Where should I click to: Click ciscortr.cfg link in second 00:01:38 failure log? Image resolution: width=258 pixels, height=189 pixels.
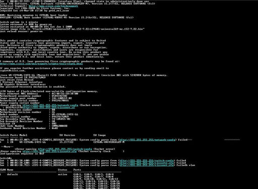pyautogui.click(x=147, y=163)
